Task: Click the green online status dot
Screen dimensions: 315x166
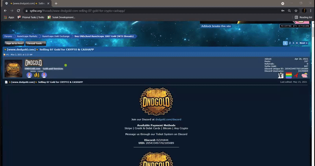Action: coord(65,65)
